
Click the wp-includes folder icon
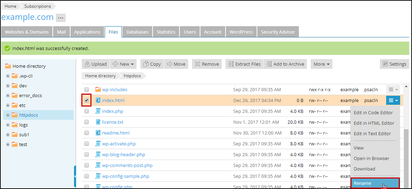(x=98, y=89)
